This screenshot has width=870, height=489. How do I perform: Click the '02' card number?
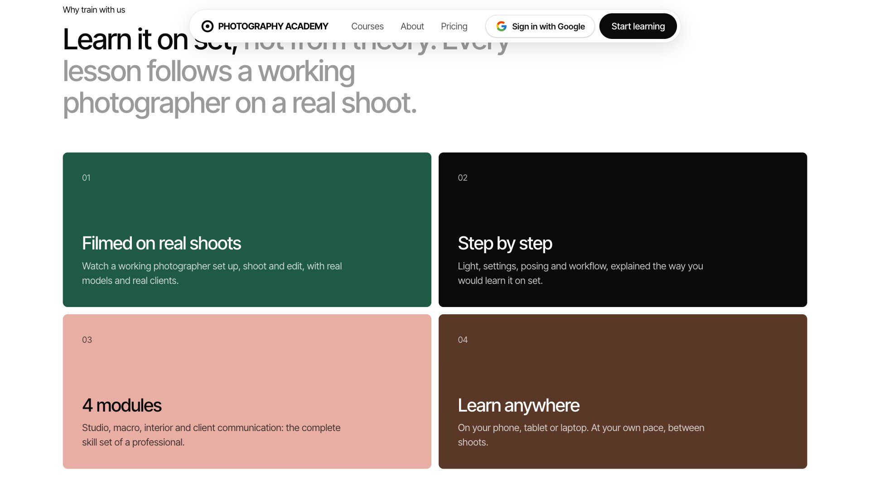[463, 178]
